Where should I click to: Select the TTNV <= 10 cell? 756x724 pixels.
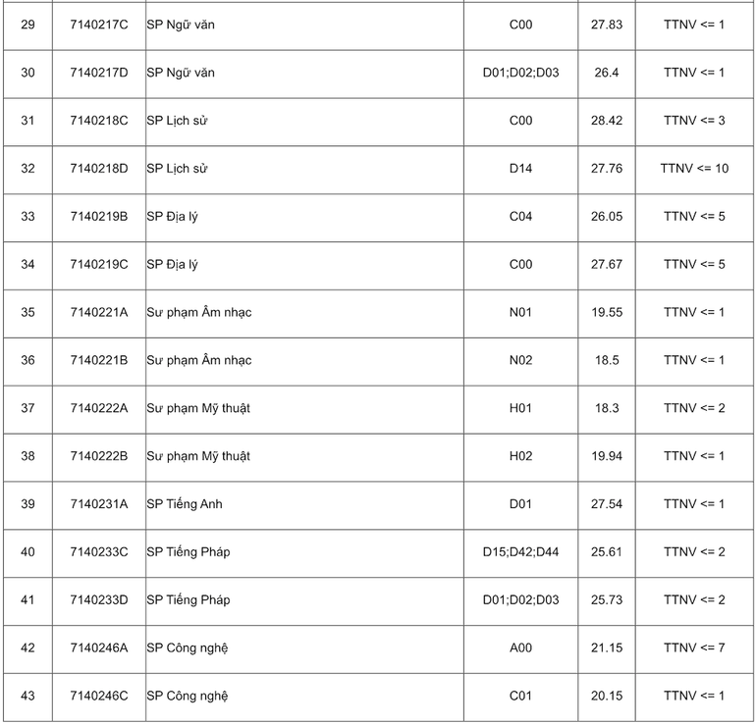click(x=694, y=169)
